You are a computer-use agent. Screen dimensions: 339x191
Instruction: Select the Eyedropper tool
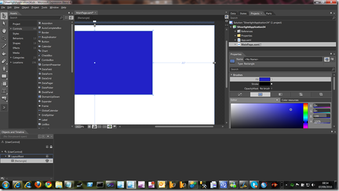[x=4, y=46]
